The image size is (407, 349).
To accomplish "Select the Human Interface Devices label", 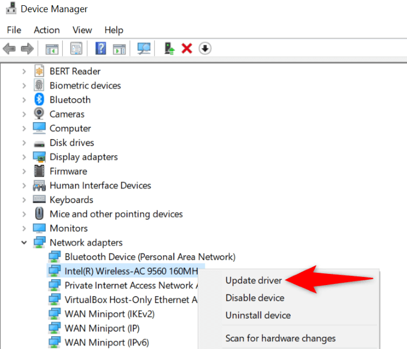I will point(100,186).
